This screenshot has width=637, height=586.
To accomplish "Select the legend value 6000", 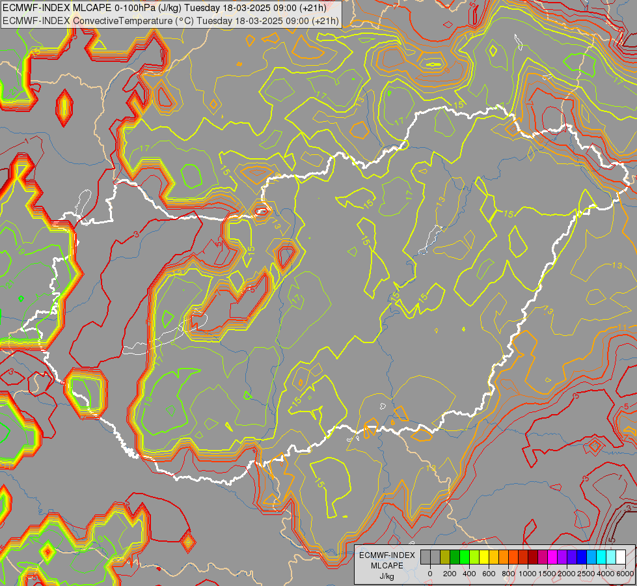I will click(625, 574).
